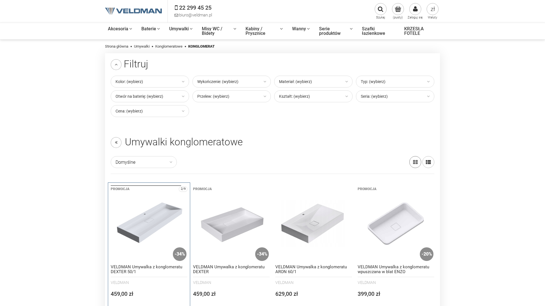This screenshot has height=306, width=545.
Task: Open the Przelew filter dropdown
Action: coord(232,96)
